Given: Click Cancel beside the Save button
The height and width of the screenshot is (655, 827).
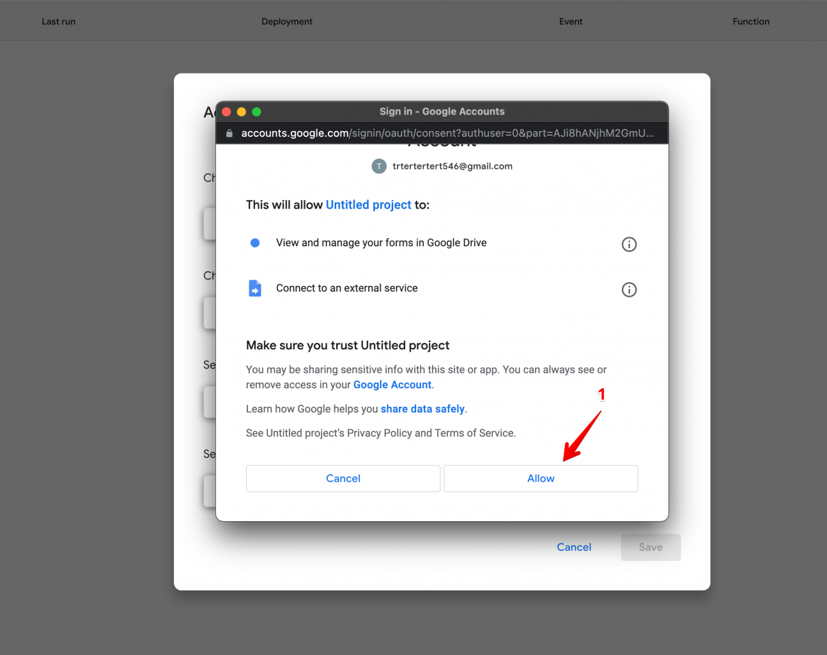Looking at the screenshot, I should [x=574, y=548].
